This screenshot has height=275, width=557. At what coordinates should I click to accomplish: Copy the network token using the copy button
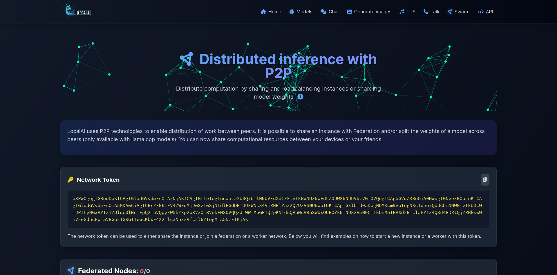tap(485, 179)
